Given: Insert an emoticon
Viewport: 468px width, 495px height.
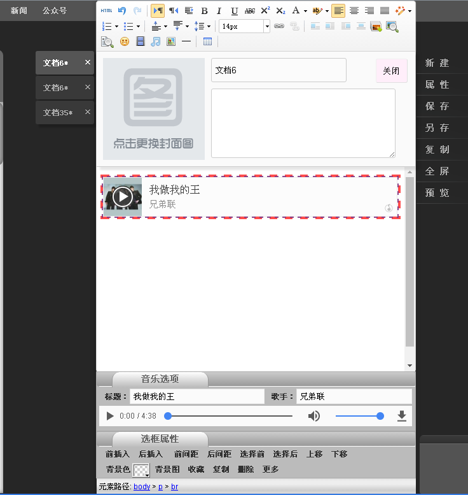Looking at the screenshot, I should point(125,41).
